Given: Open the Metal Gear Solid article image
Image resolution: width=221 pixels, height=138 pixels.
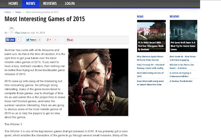Looking at the screenshot, I should click(98, 82).
